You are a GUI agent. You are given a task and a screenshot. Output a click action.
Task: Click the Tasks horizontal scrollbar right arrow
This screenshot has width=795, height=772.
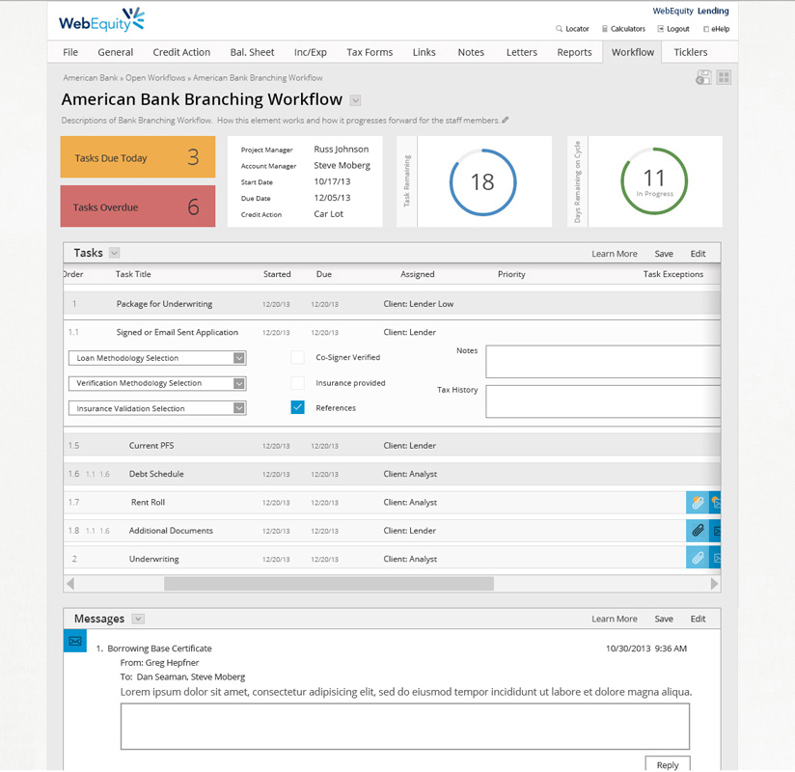(714, 584)
